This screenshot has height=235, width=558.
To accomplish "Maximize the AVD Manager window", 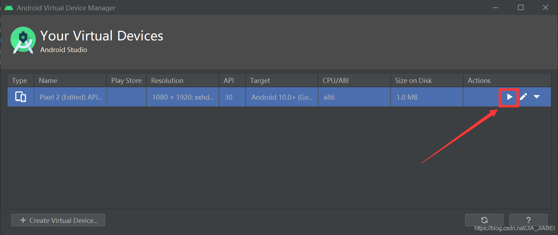I will pos(521,7).
